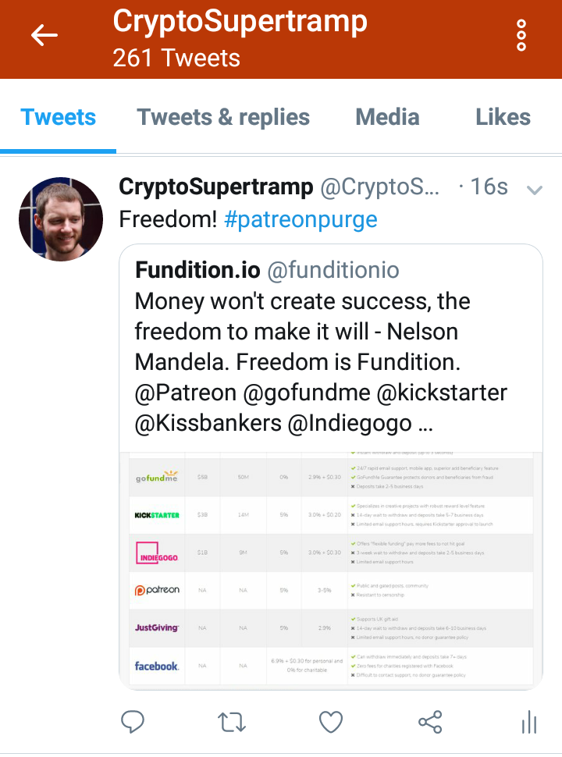Tap the CryptoSupertramp profile avatar
The width and height of the screenshot is (562, 757).
pos(61,219)
